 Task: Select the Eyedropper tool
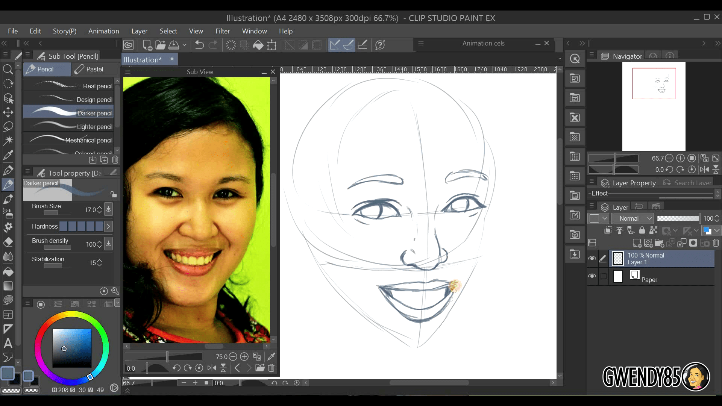point(8,155)
